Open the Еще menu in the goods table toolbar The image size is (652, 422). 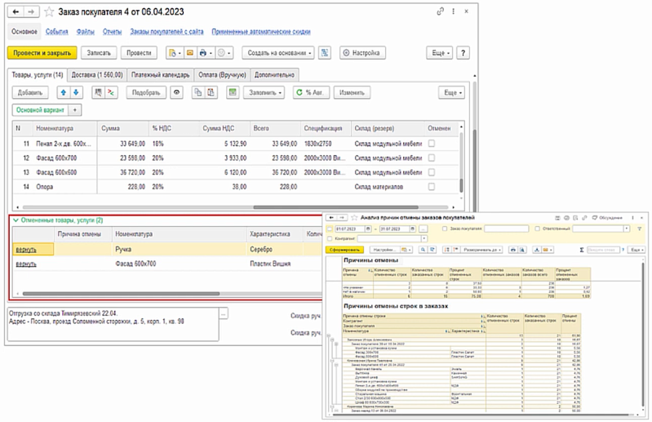(x=452, y=92)
